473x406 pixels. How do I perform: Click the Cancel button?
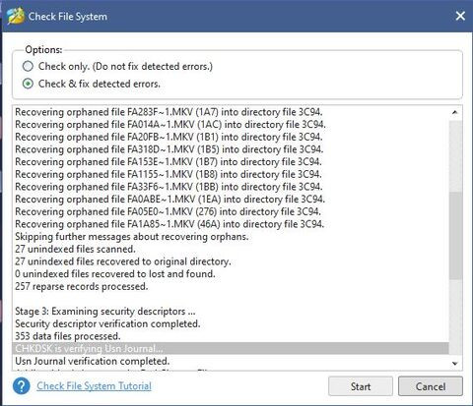coord(431,386)
